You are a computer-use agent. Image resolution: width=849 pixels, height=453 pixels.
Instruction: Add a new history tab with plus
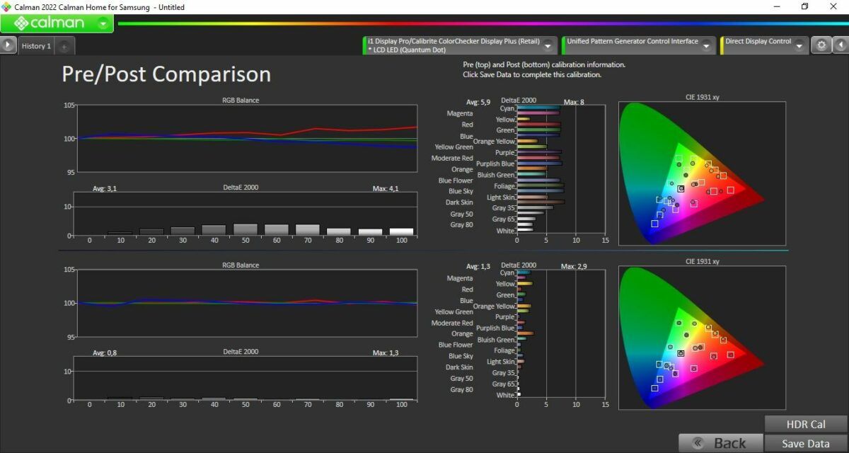[x=64, y=46]
